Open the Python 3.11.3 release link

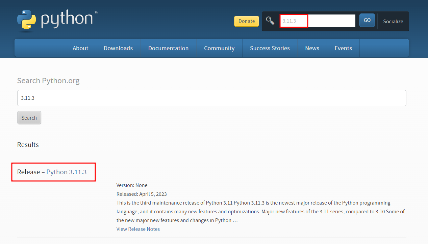(x=67, y=172)
